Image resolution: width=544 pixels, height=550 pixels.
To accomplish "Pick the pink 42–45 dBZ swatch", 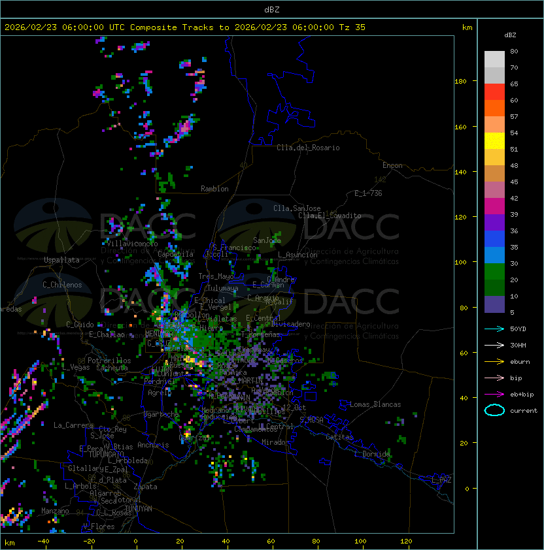I will coord(494,190).
